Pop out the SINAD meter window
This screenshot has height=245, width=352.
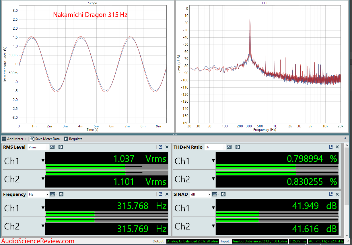(331, 194)
